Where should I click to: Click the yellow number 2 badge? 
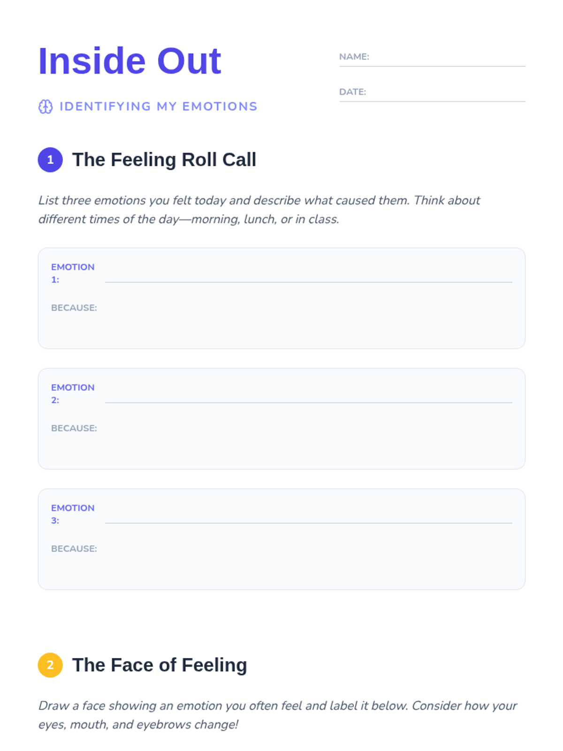(x=50, y=665)
